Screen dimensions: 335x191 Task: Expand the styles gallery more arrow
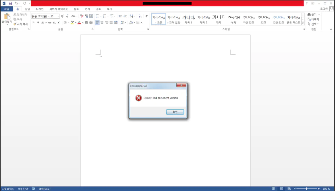303,23
